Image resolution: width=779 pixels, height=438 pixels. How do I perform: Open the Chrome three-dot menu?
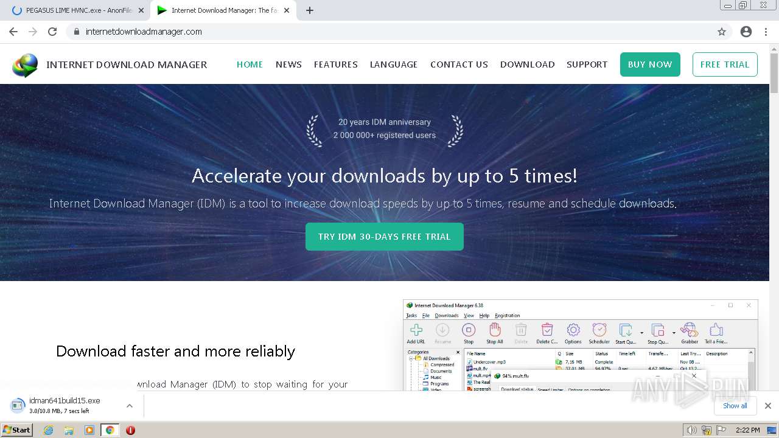pyautogui.click(x=766, y=32)
